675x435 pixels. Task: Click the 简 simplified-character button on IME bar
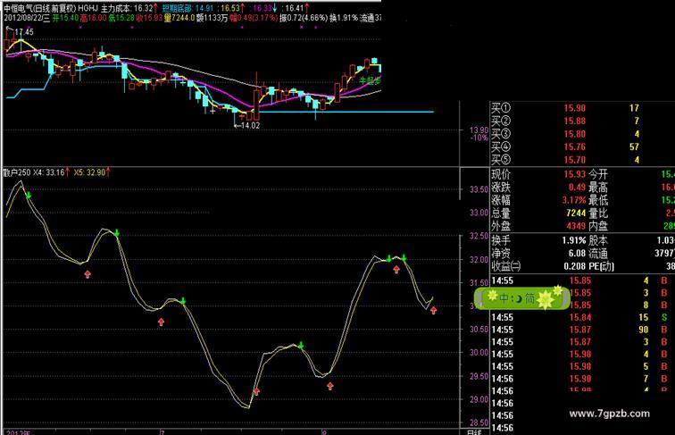(x=530, y=298)
